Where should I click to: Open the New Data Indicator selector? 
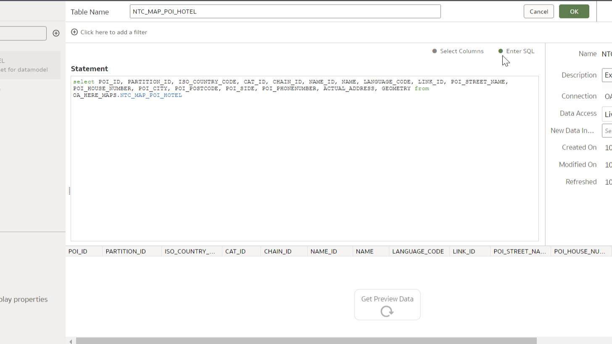608,131
